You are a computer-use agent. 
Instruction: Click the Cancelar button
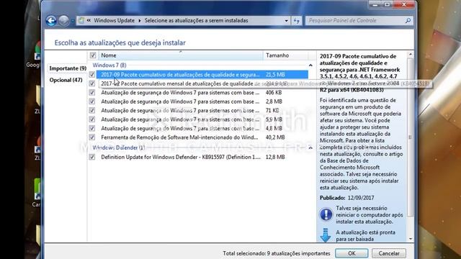pos(389,253)
